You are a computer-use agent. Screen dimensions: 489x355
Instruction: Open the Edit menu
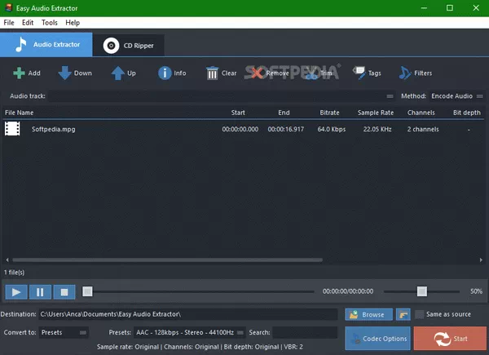[x=28, y=23]
